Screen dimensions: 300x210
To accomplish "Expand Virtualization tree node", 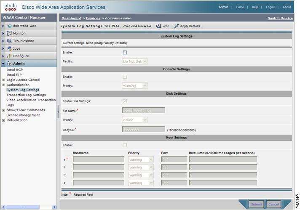I will tap(3, 120).
